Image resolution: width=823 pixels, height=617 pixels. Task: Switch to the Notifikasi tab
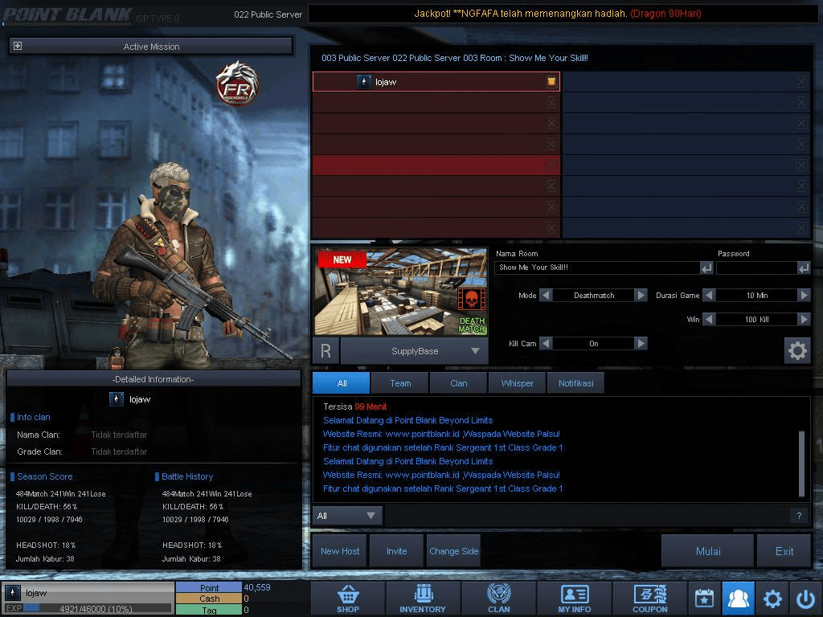tap(575, 383)
